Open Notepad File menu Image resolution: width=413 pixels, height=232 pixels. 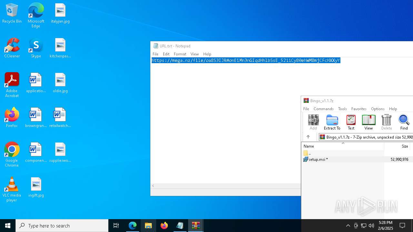[x=156, y=54]
